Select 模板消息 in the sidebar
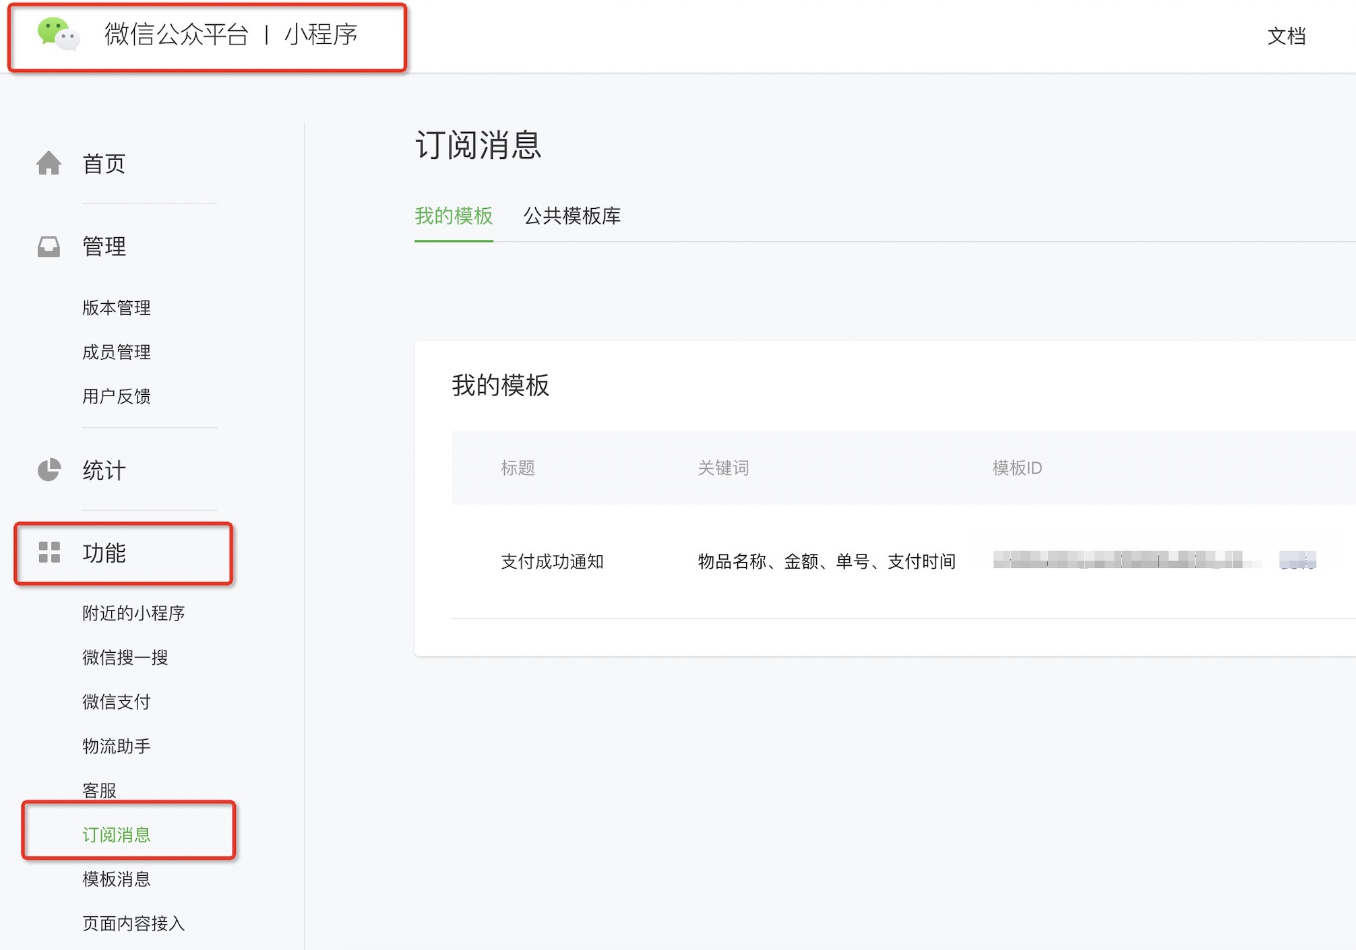The height and width of the screenshot is (950, 1356). coord(116,879)
